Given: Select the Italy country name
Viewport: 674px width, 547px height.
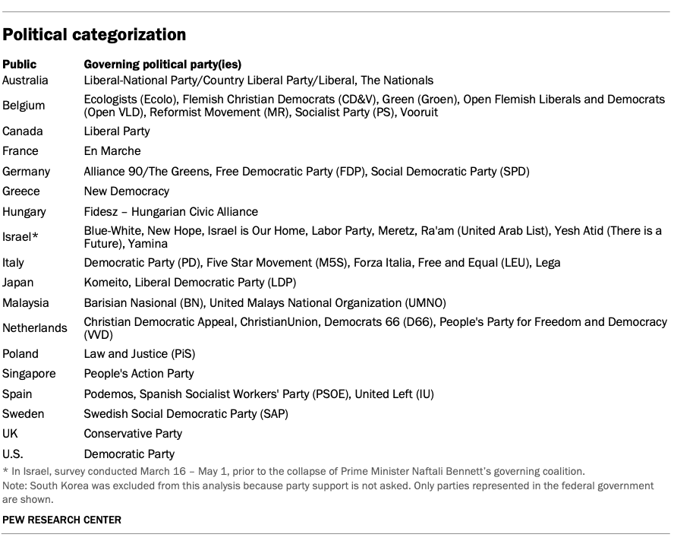Looking at the screenshot, I should 13,262.
